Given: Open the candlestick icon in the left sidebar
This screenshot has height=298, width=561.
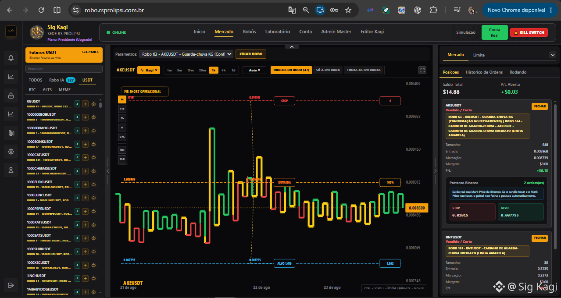Looking at the screenshot, I should click(11, 133).
